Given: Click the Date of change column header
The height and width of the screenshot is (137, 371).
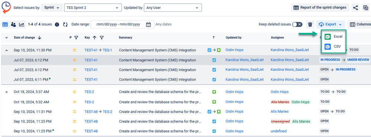Looking at the screenshot, I should pos(25,37).
